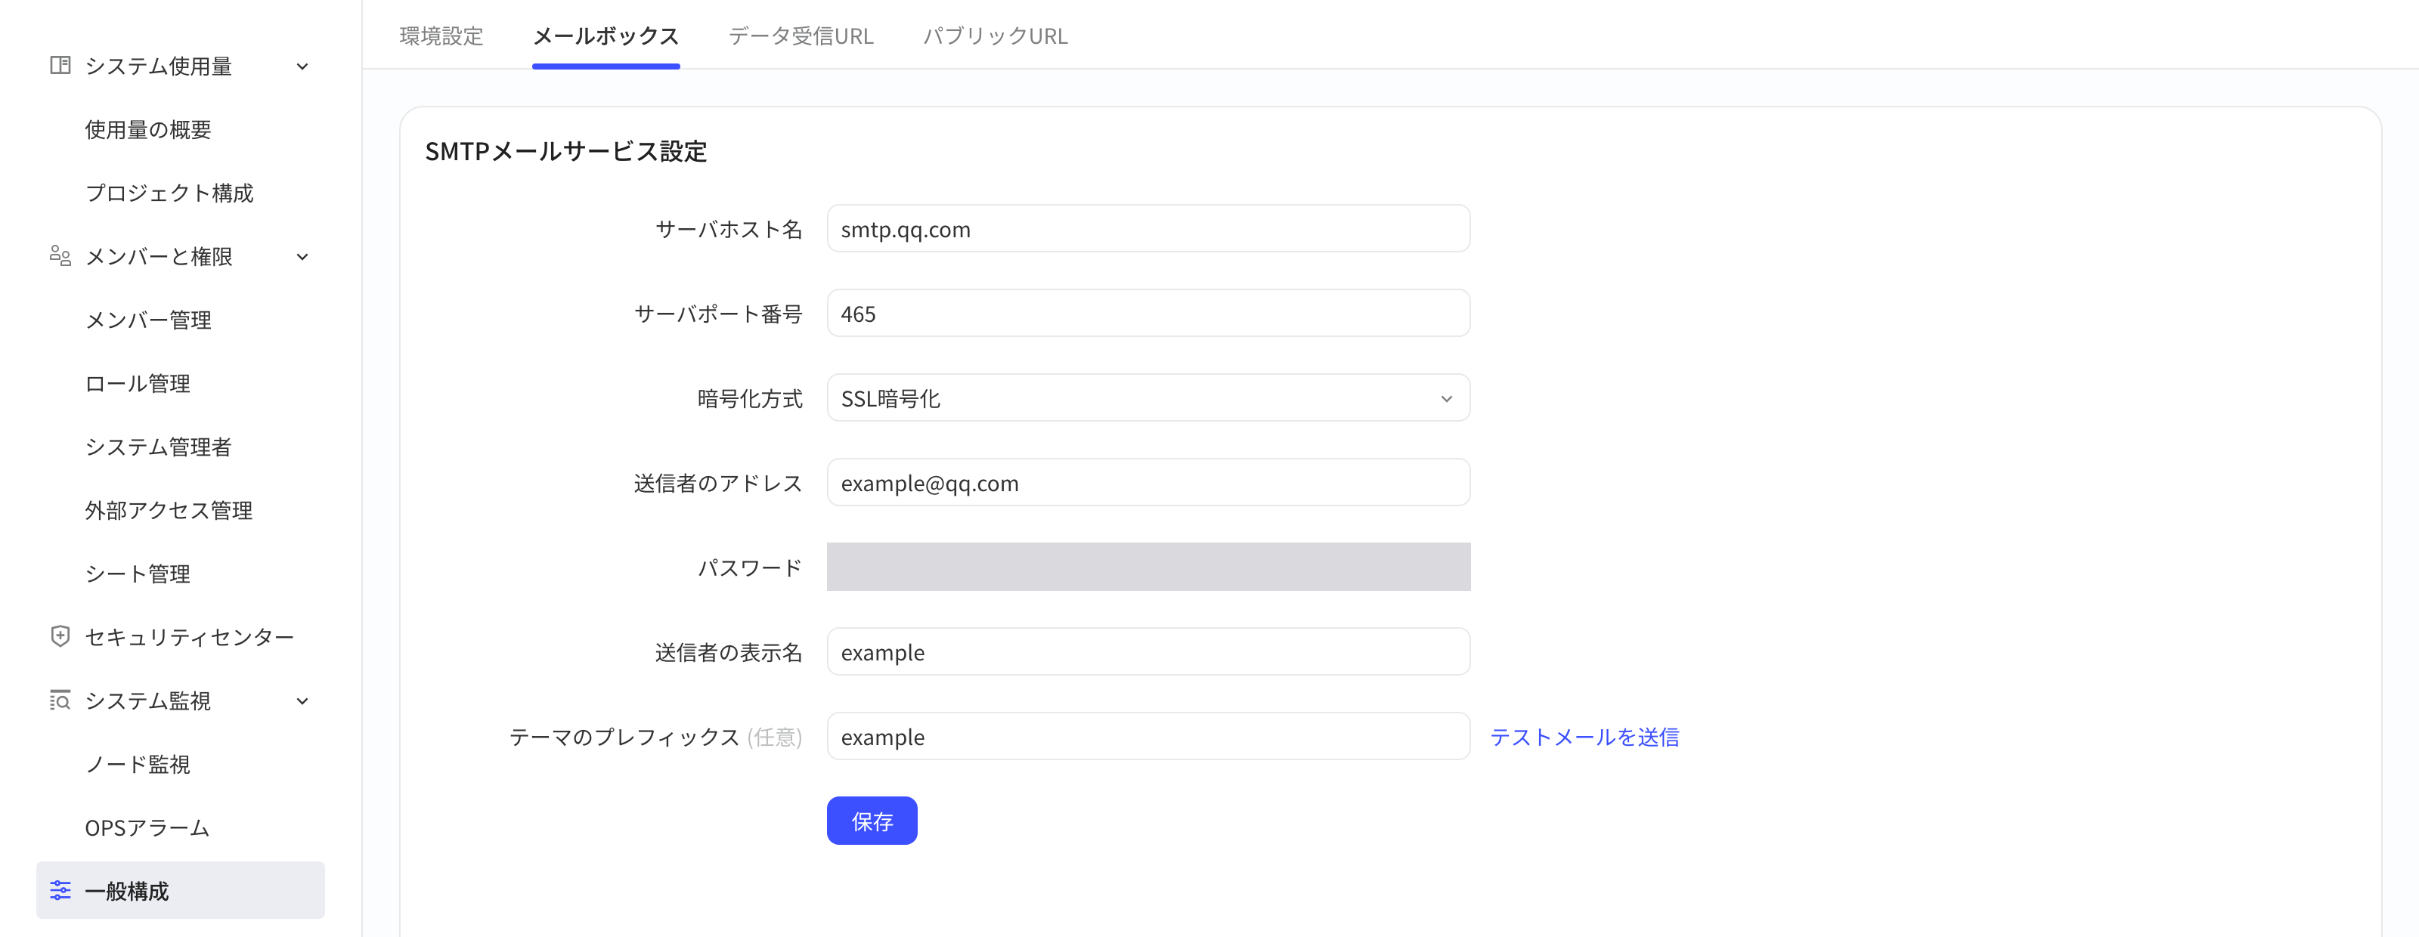Open 使用量の概要 in sidebar
Image resolution: width=2419 pixels, height=937 pixels.
pos(148,129)
